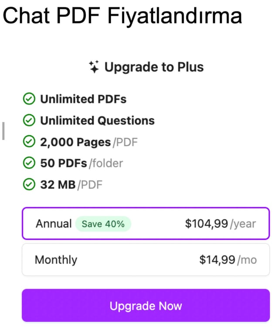Click the $104,99 /year price

coord(220,224)
